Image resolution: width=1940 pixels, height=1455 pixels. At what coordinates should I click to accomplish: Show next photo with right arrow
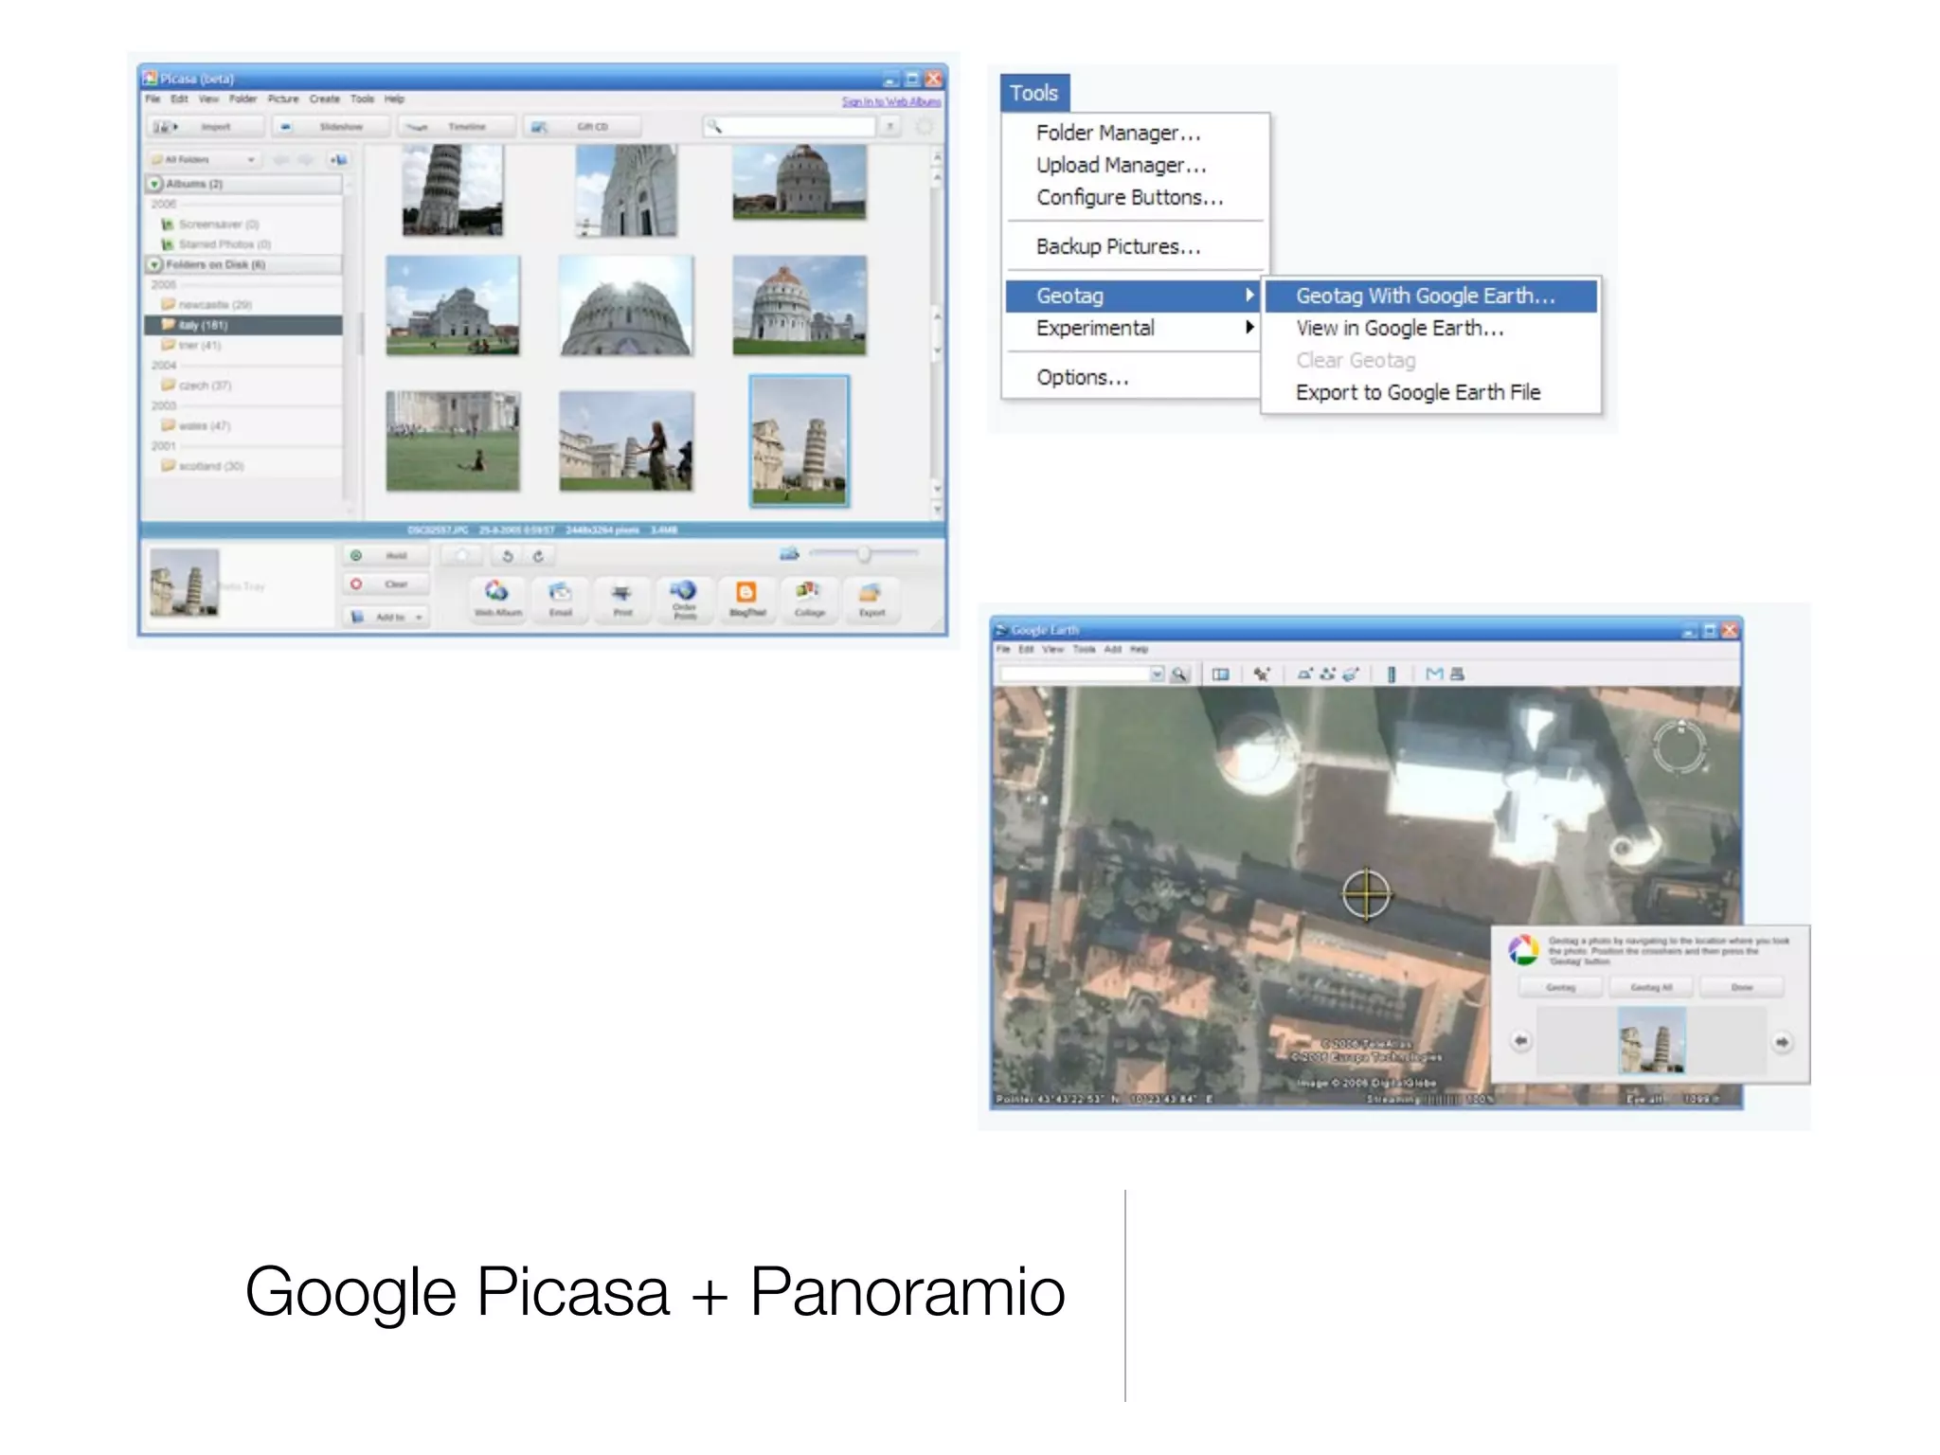click(x=1782, y=1042)
